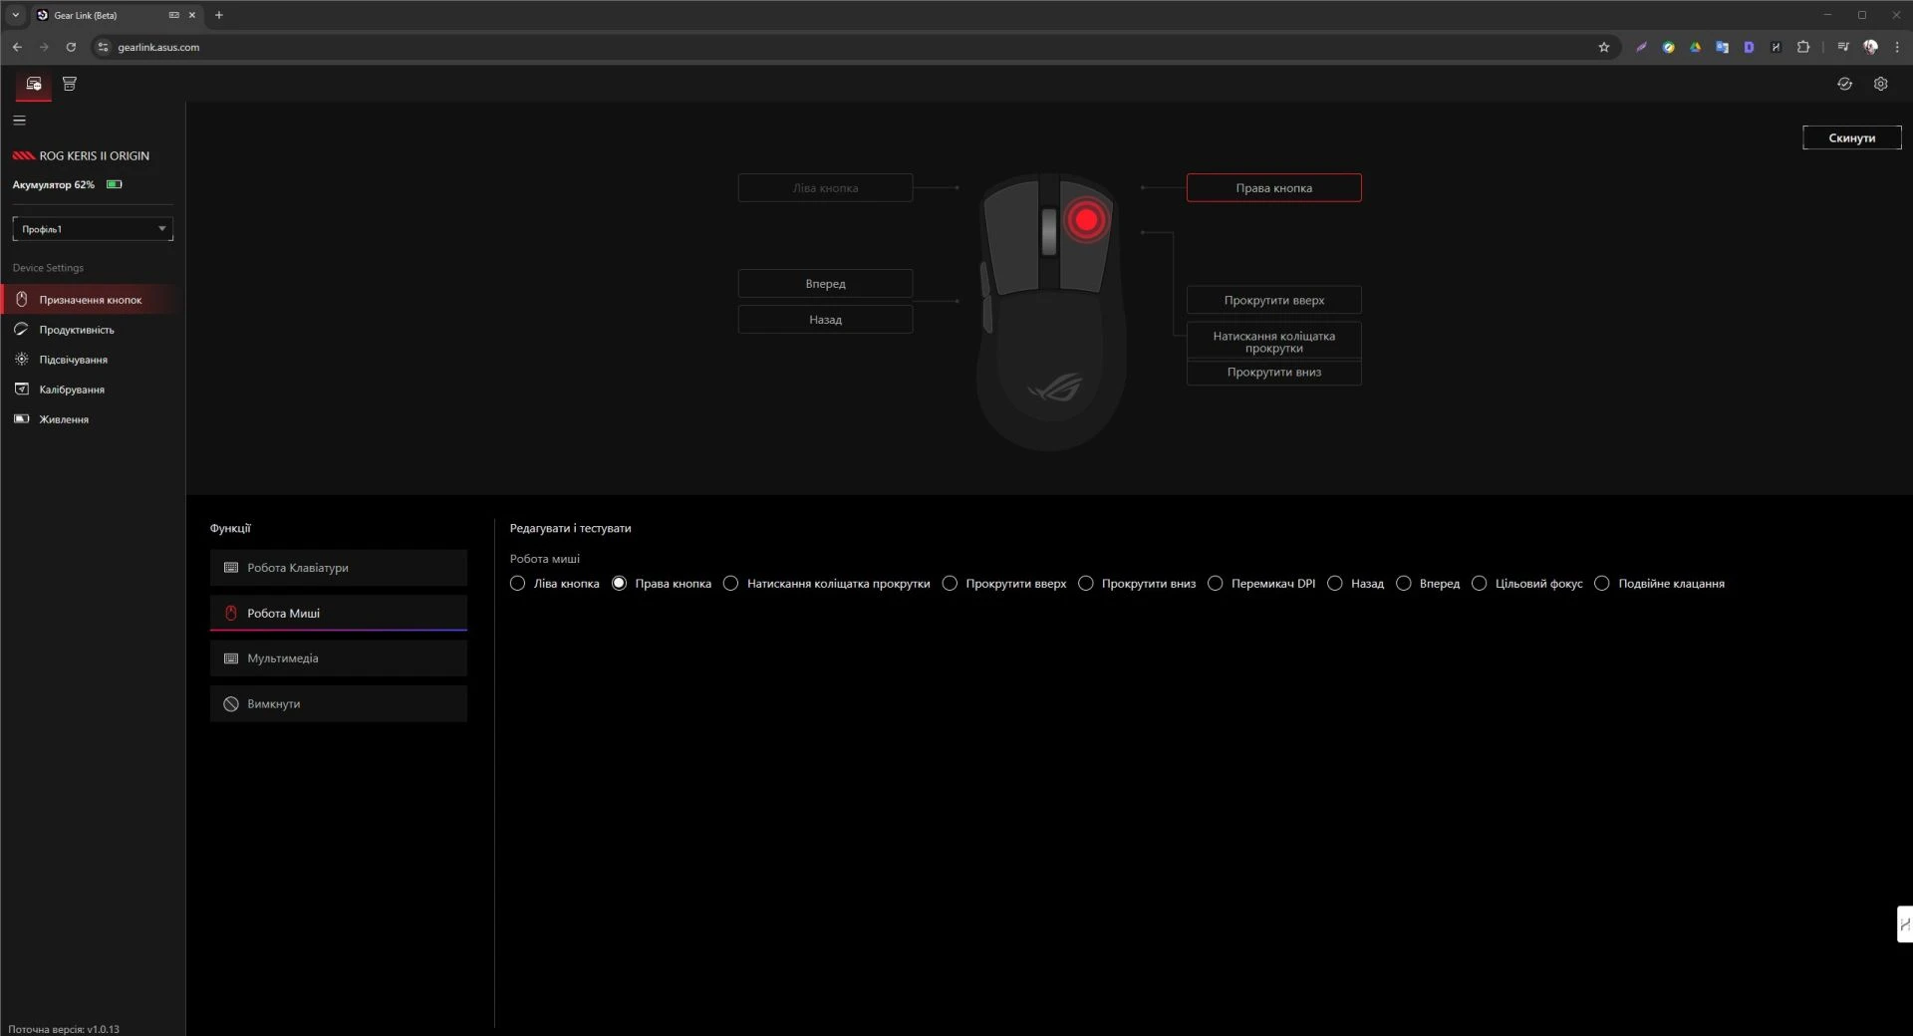This screenshot has width=1913, height=1036.
Task: Open the Chrome three-dot menu
Action: tap(1897, 47)
